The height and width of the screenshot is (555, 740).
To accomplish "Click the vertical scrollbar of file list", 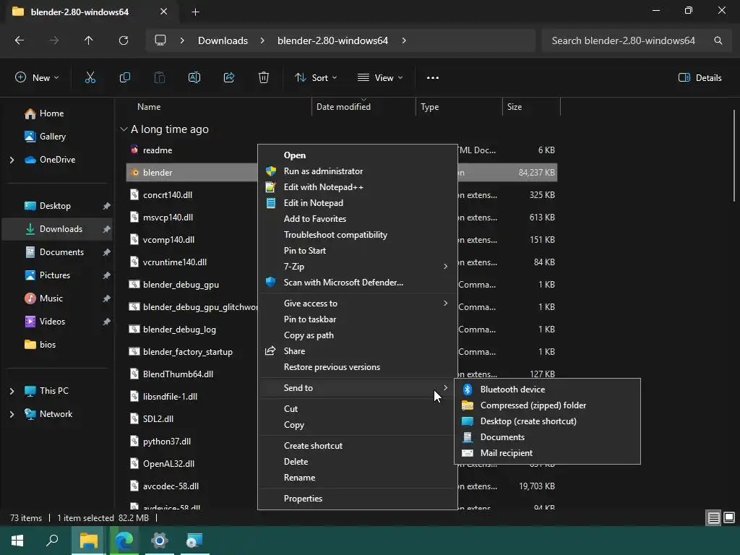I will (734, 156).
